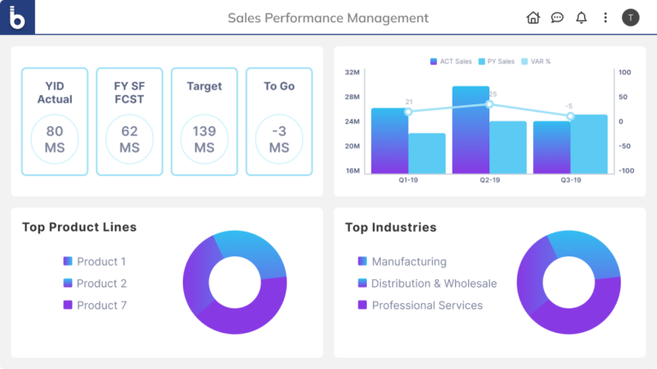Screen dimensions: 657x369
Task: Open notifications bell icon
Action: point(582,17)
